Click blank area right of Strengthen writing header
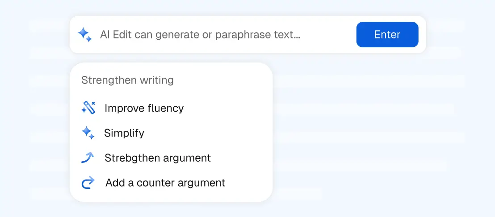The height and width of the screenshot is (217, 495). pos(223,80)
